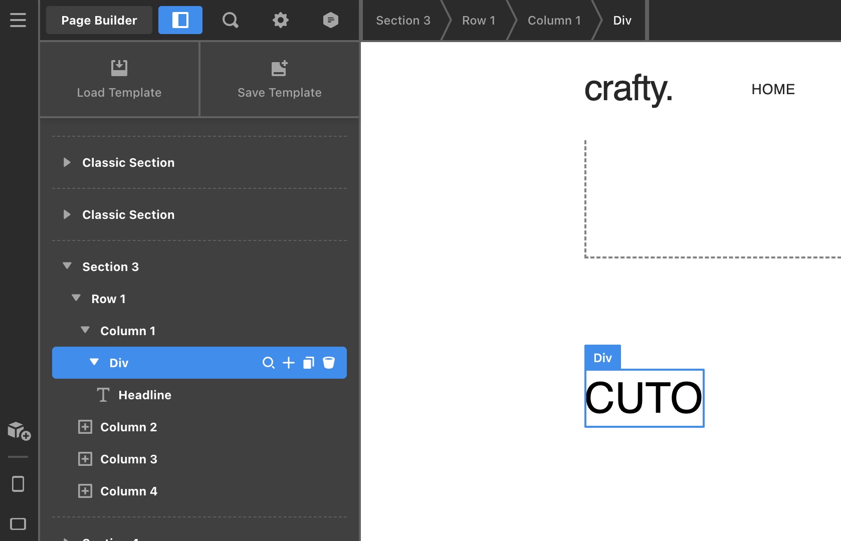Add element inside Div with plus icon
Viewport: 841px width, 541px height.
point(289,363)
